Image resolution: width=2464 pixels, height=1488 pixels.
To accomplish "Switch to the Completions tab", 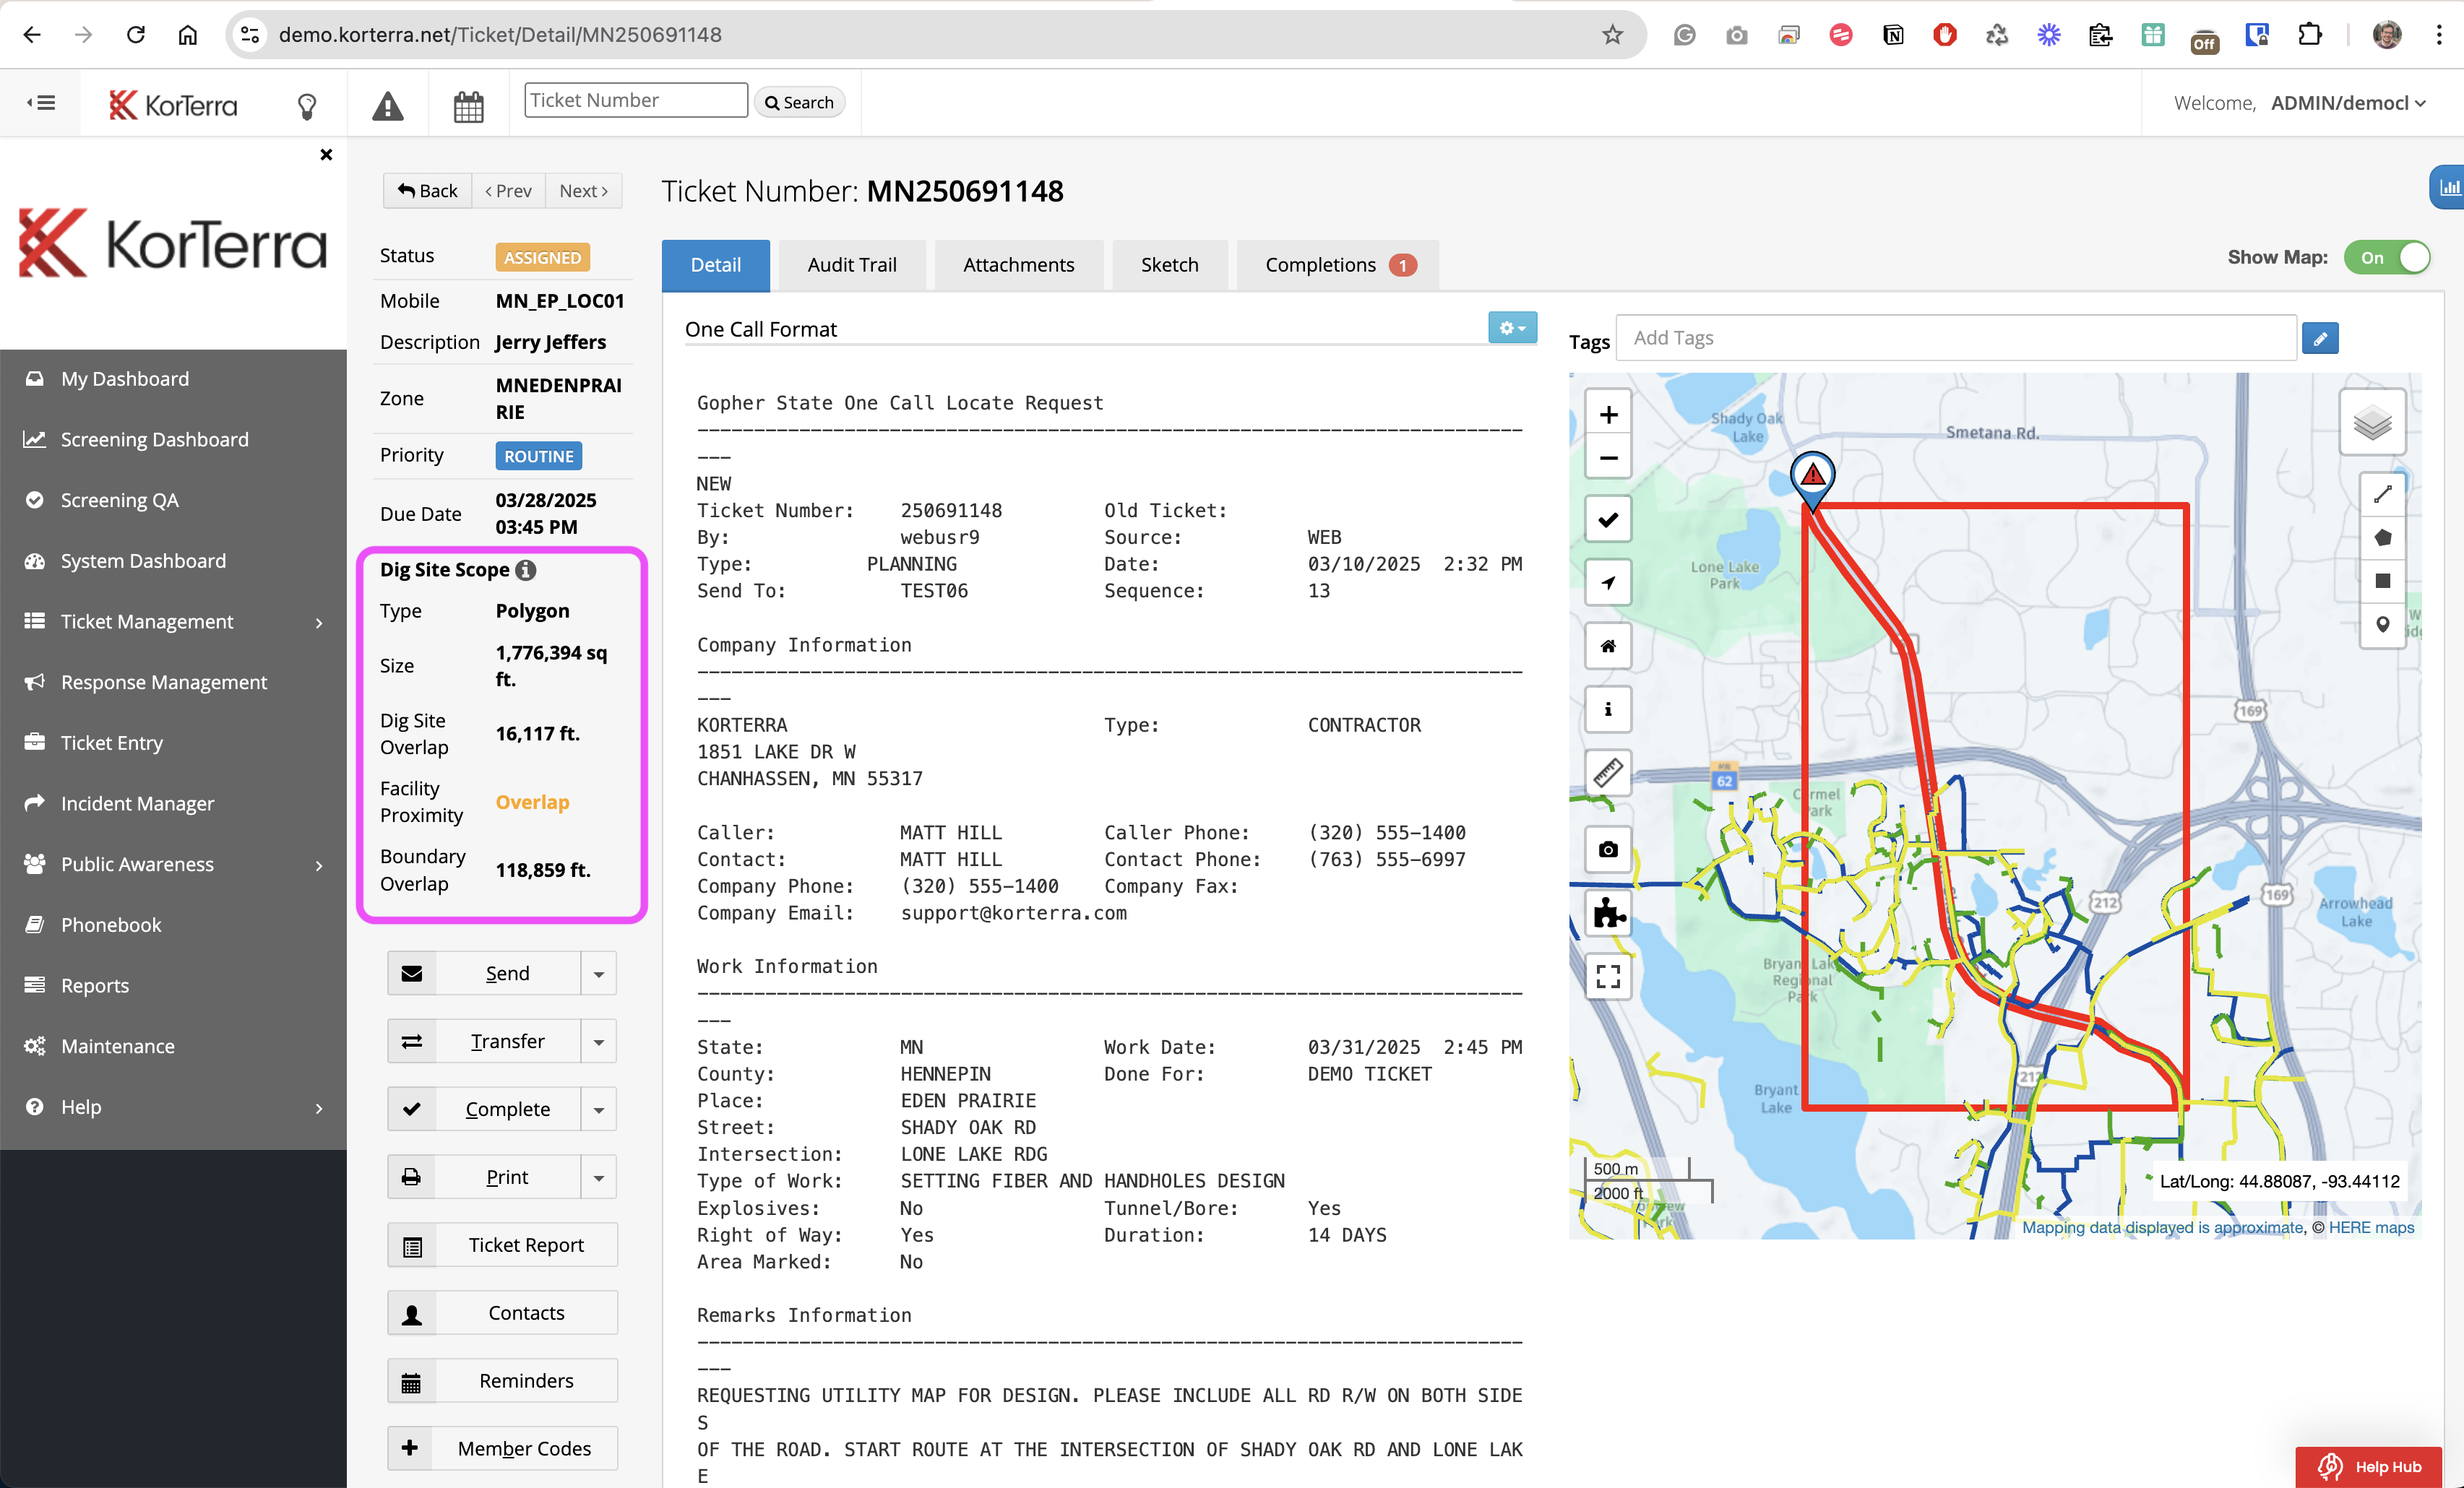I will point(1338,265).
